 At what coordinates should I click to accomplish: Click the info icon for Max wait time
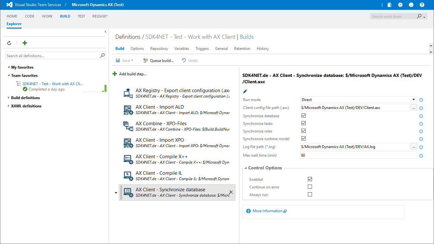click(x=421, y=156)
